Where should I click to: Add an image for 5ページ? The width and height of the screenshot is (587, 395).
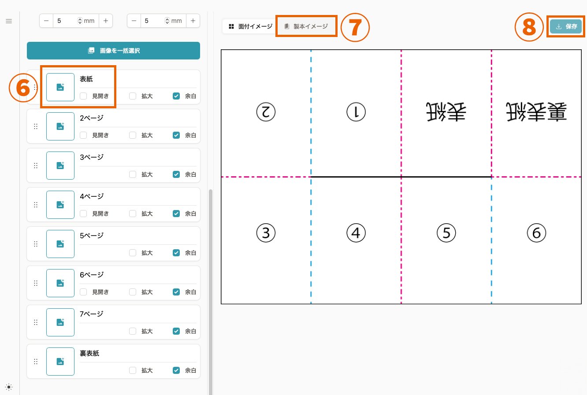tap(60, 244)
